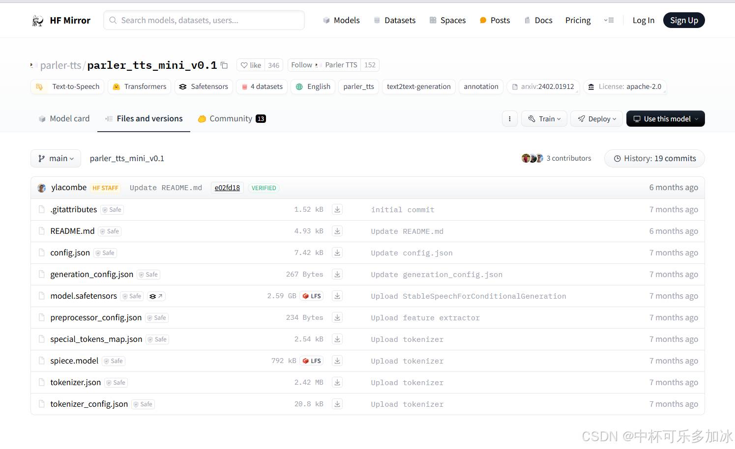Go to Datasets in top navigation

pyautogui.click(x=394, y=20)
